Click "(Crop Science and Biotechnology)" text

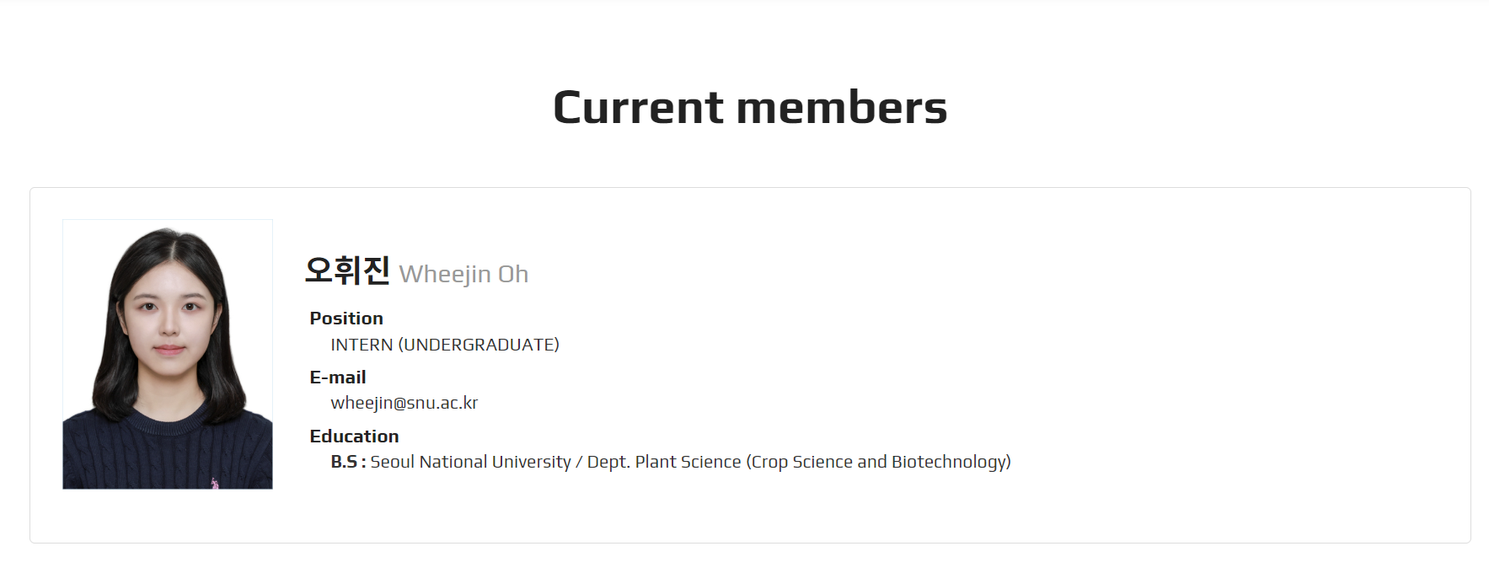[x=878, y=462]
